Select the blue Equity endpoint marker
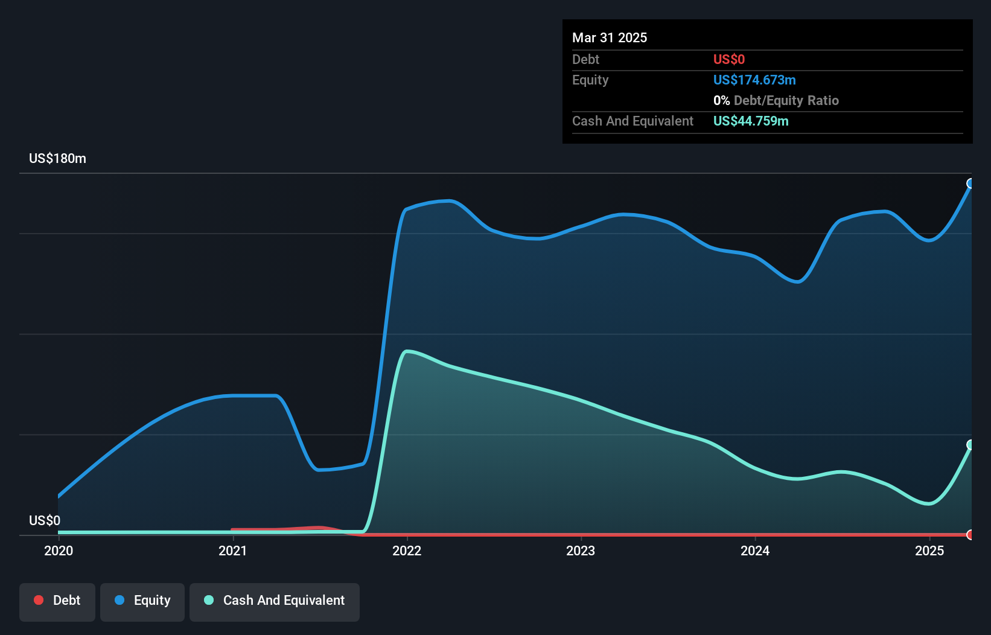991x635 pixels. pyautogui.click(x=970, y=183)
